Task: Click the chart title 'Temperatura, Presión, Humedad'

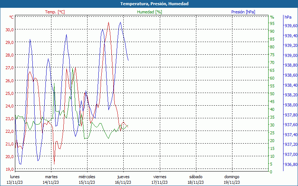Action: 154,4
